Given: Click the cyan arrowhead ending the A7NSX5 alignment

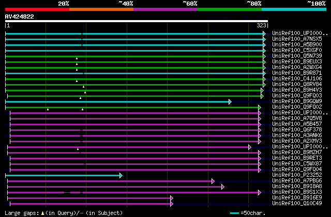Looking at the screenshot, I should [x=264, y=39].
